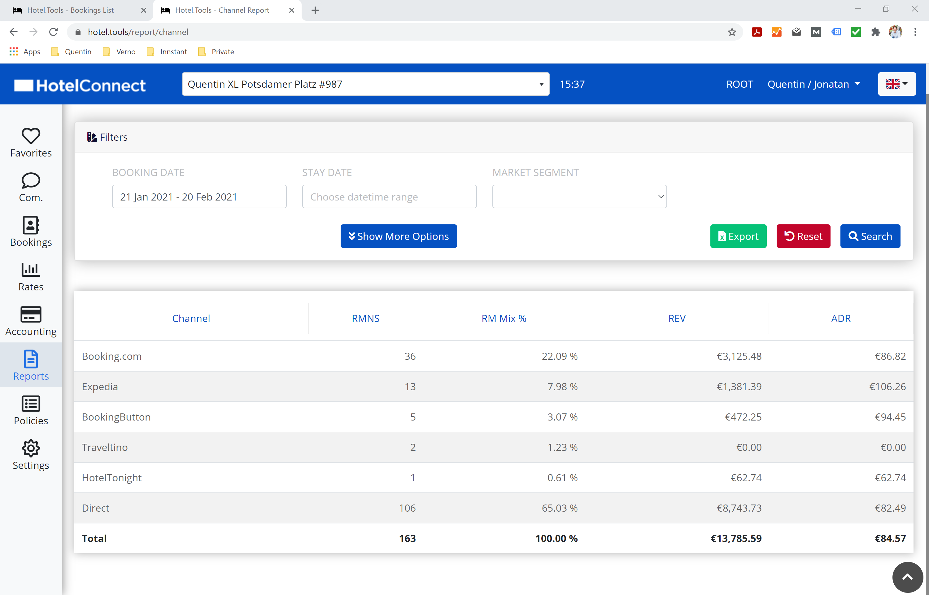Sort by ADR column header
The height and width of the screenshot is (595, 929).
point(841,318)
